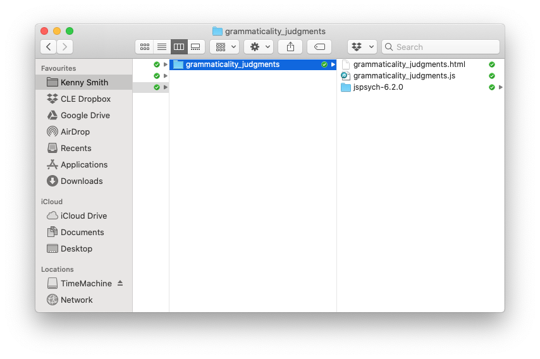Viewport: 540px width, 359px height.
Task: Click the Edit Tags button
Action: (x=319, y=47)
